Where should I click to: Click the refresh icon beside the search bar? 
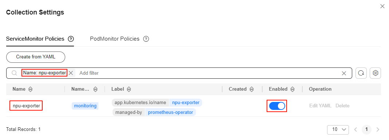point(361,73)
